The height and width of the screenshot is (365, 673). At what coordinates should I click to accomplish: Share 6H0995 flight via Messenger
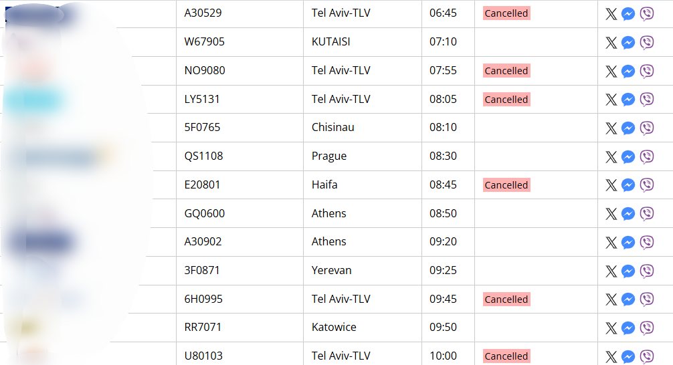tap(628, 299)
